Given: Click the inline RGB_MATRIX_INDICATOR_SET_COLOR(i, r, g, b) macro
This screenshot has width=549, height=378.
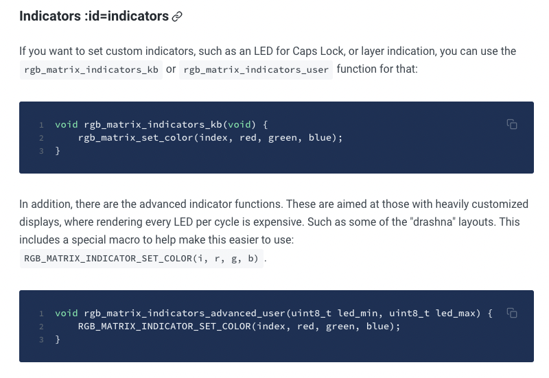Looking at the screenshot, I should coord(141,259).
